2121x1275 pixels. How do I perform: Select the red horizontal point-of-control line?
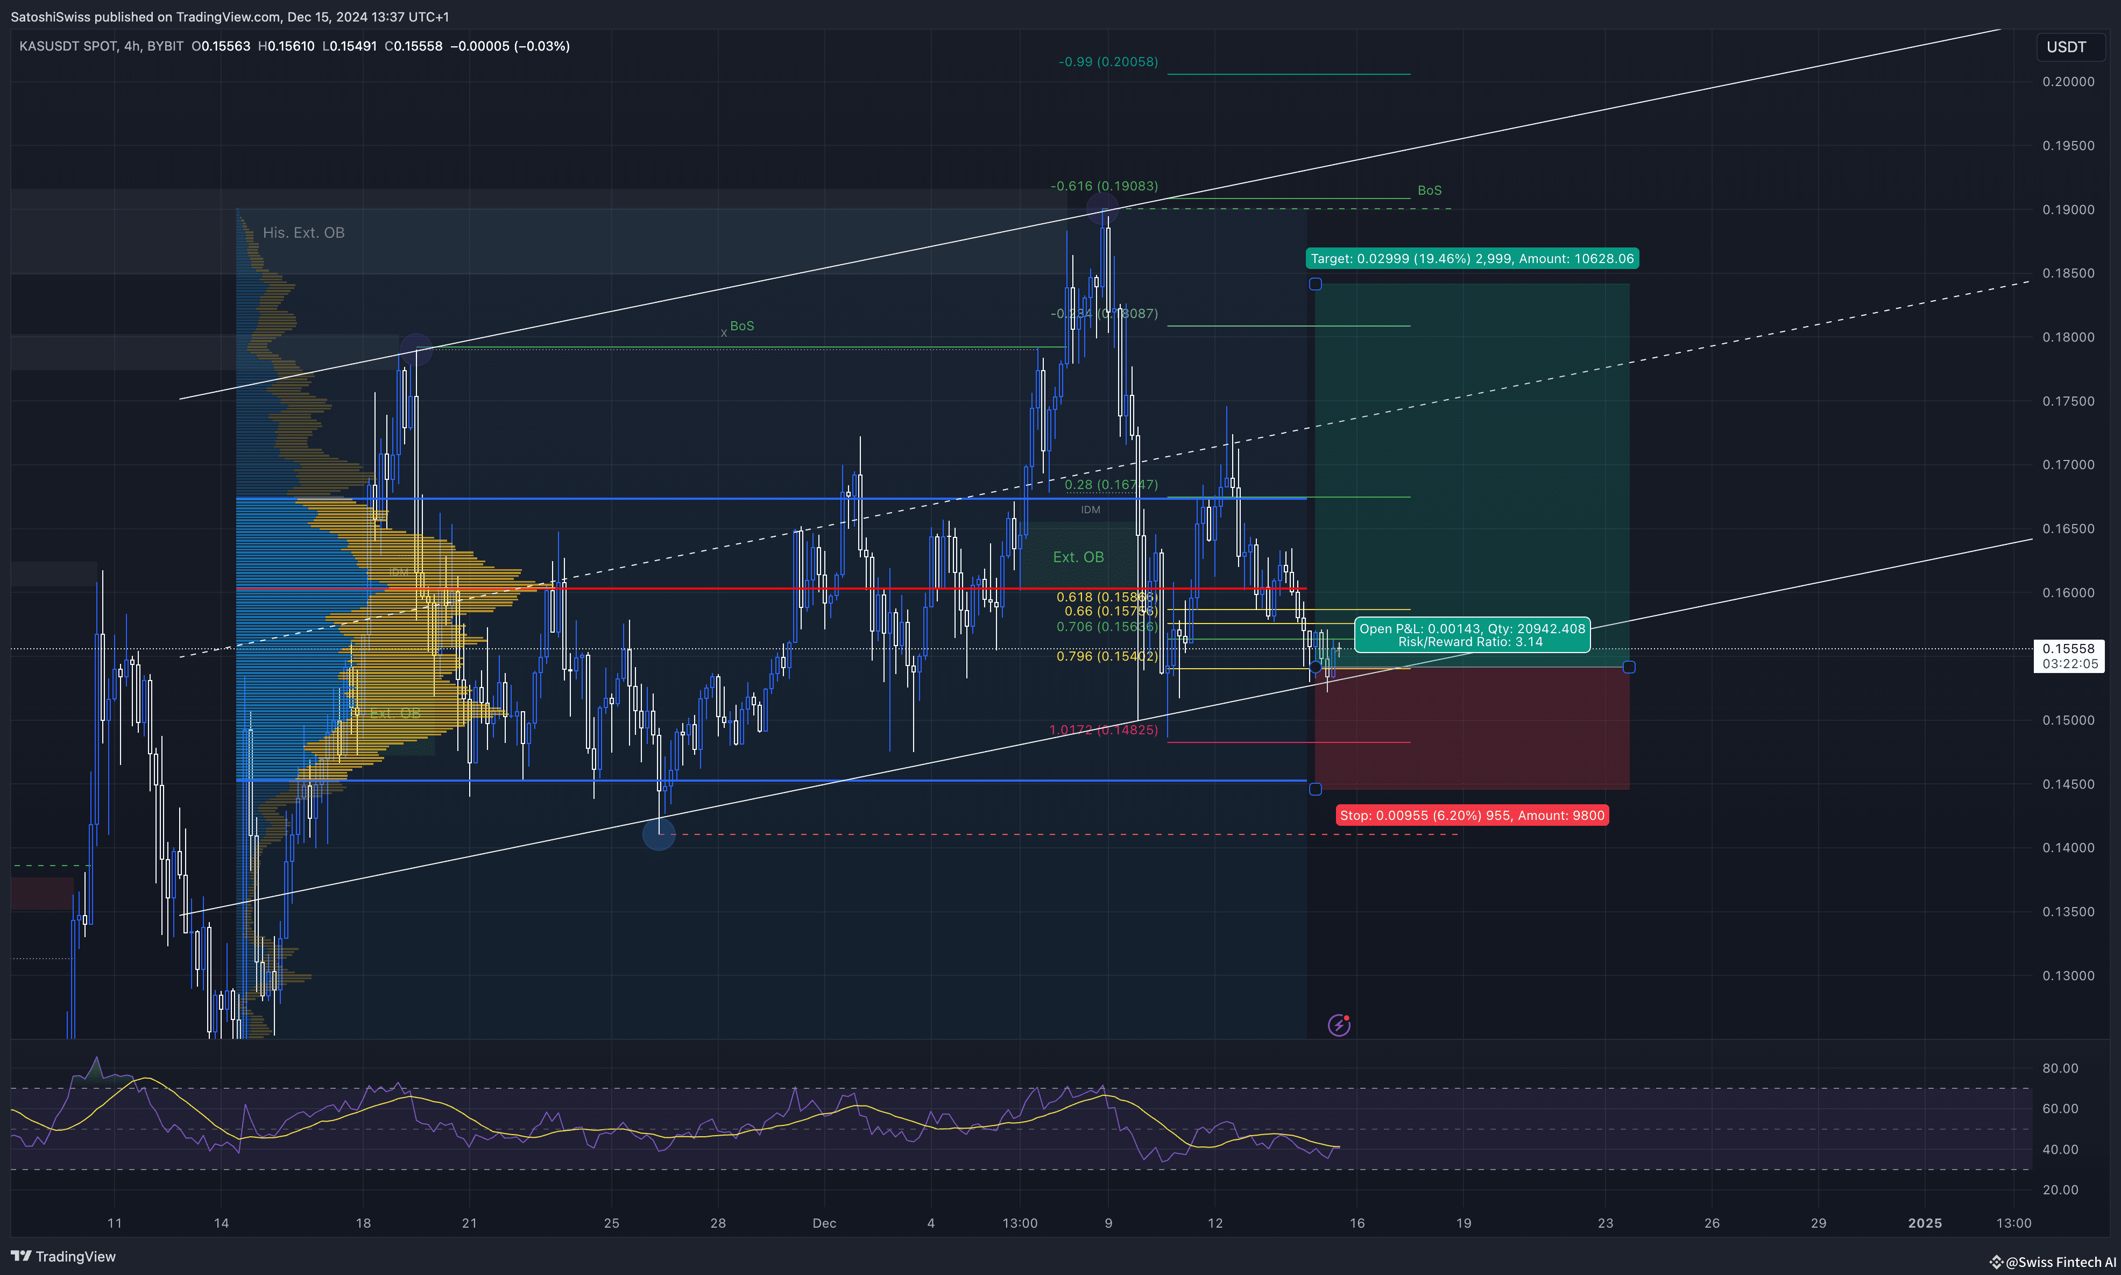770,589
